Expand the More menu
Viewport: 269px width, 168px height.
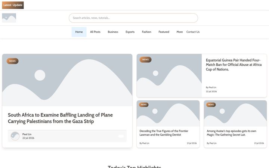tap(180, 32)
